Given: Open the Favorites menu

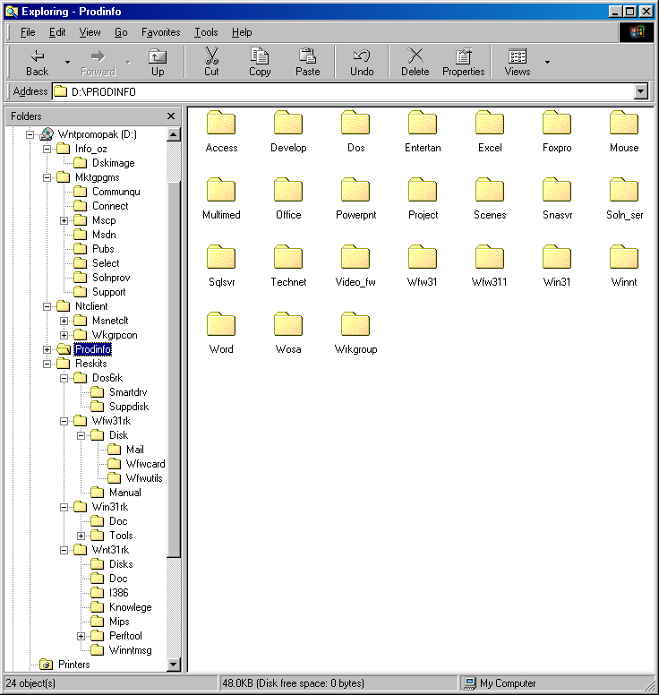Looking at the screenshot, I should tap(161, 32).
